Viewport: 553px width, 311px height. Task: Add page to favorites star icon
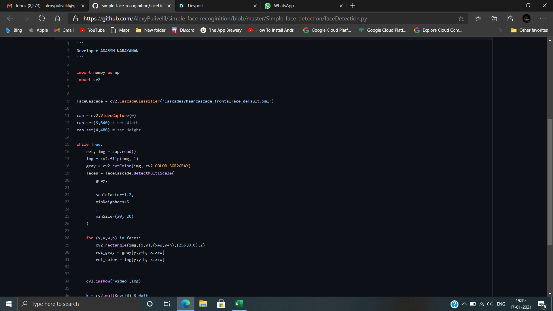461,18
